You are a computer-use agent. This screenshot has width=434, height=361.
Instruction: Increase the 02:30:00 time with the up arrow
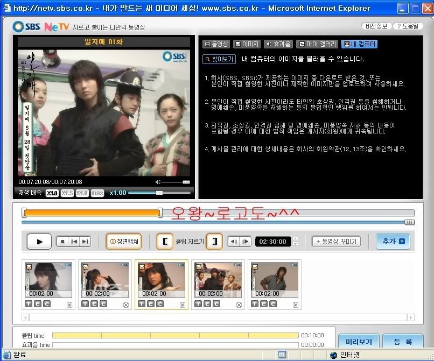pyautogui.click(x=295, y=239)
